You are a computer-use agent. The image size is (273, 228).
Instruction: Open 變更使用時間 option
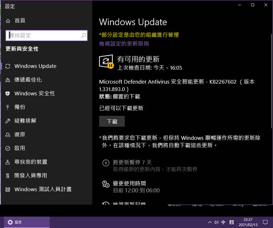129,183
